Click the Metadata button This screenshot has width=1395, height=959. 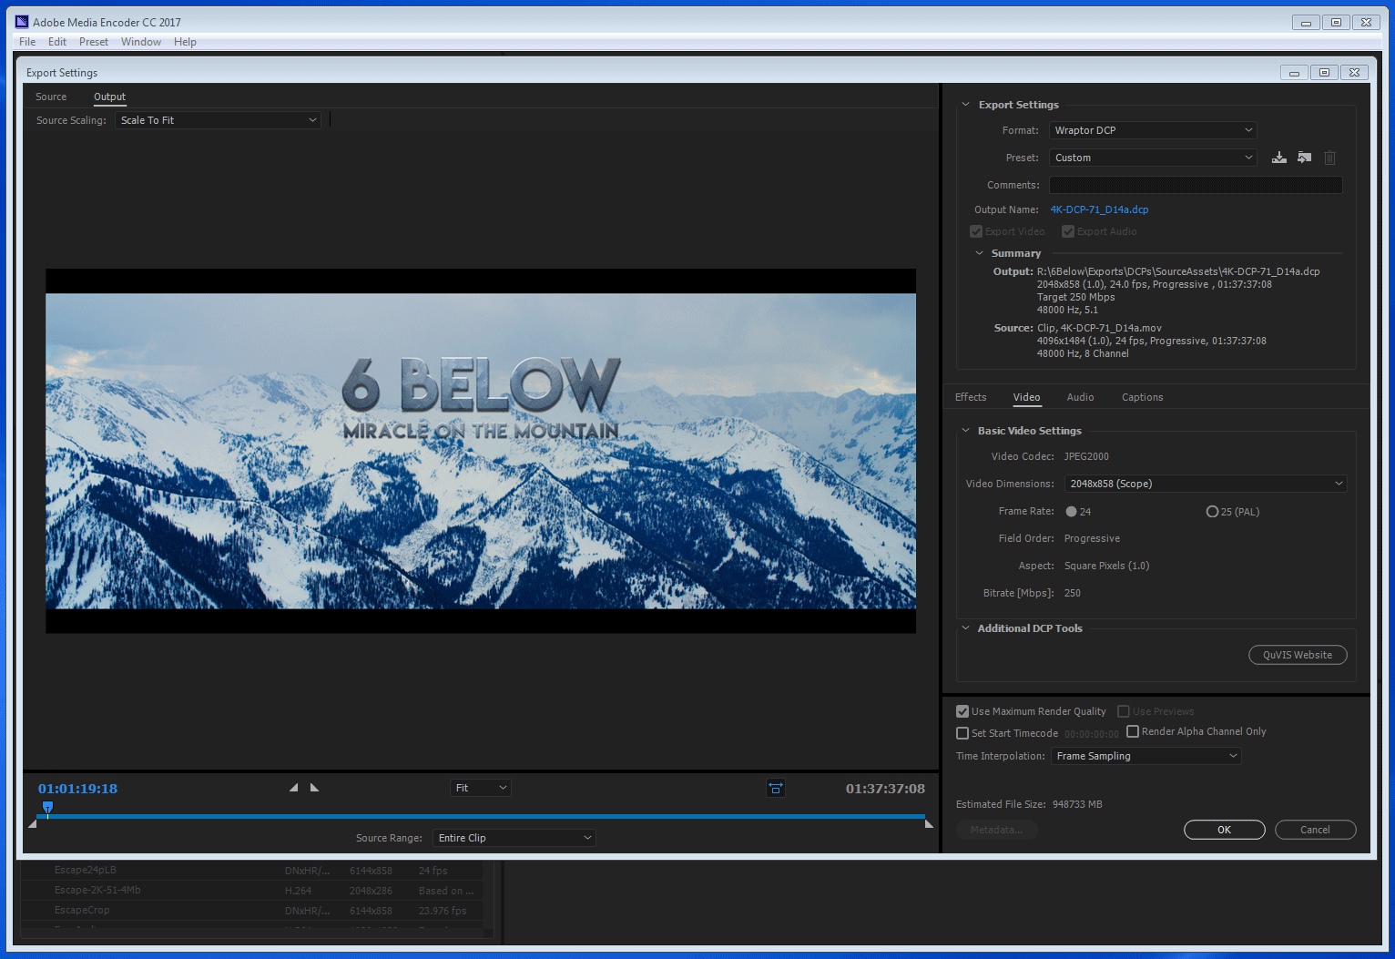coord(996,830)
